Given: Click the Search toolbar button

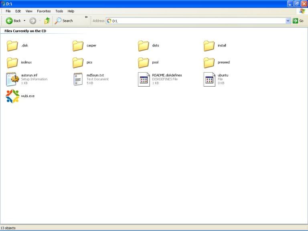Looking at the screenshot, I should click(x=64, y=21).
